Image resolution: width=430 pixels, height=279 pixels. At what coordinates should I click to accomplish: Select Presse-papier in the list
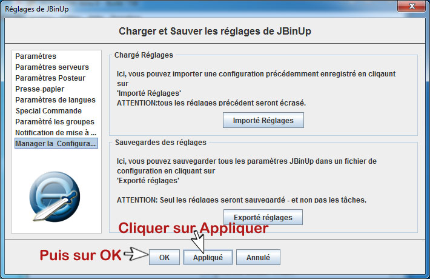tap(40, 89)
